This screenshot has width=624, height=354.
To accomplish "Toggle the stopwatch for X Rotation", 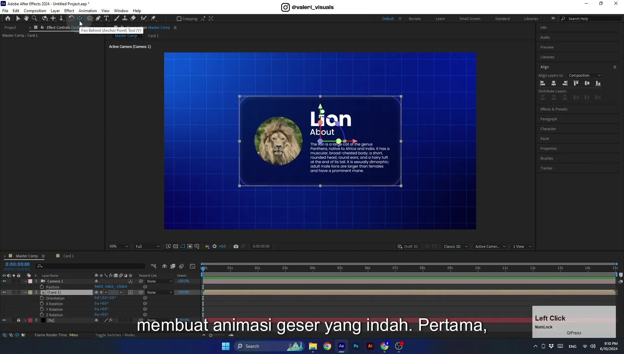I will [x=42, y=304].
